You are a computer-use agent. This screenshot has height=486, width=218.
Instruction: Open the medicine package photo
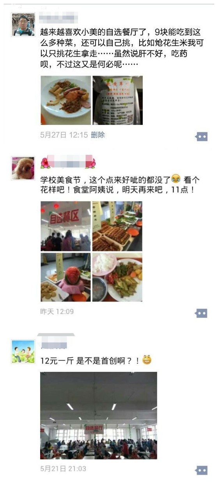coord(117,100)
